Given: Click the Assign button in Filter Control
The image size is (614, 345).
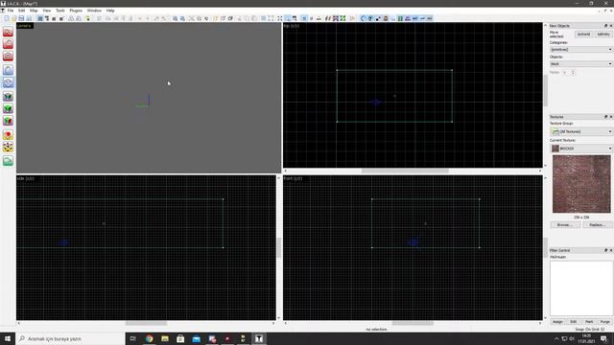Looking at the screenshot, I should (x=557, y=322).
